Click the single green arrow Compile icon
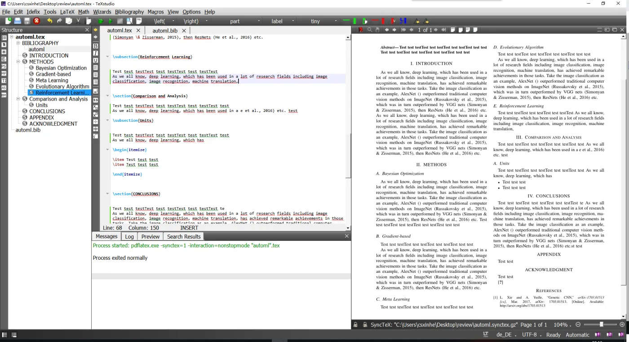This screenshot has height=342, width=629. click(x=111, y=21)
